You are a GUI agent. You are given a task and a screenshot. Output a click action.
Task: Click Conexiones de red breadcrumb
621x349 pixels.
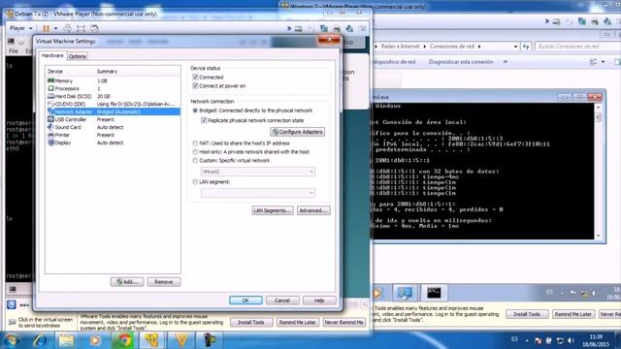[452, 47]
